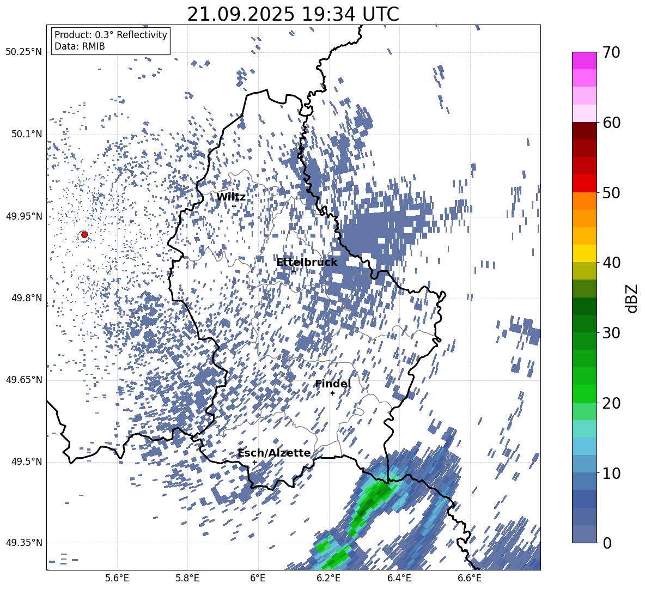Click the Findel station label
The width and height of the screenshot is (645, 589).
coord(333,384)
